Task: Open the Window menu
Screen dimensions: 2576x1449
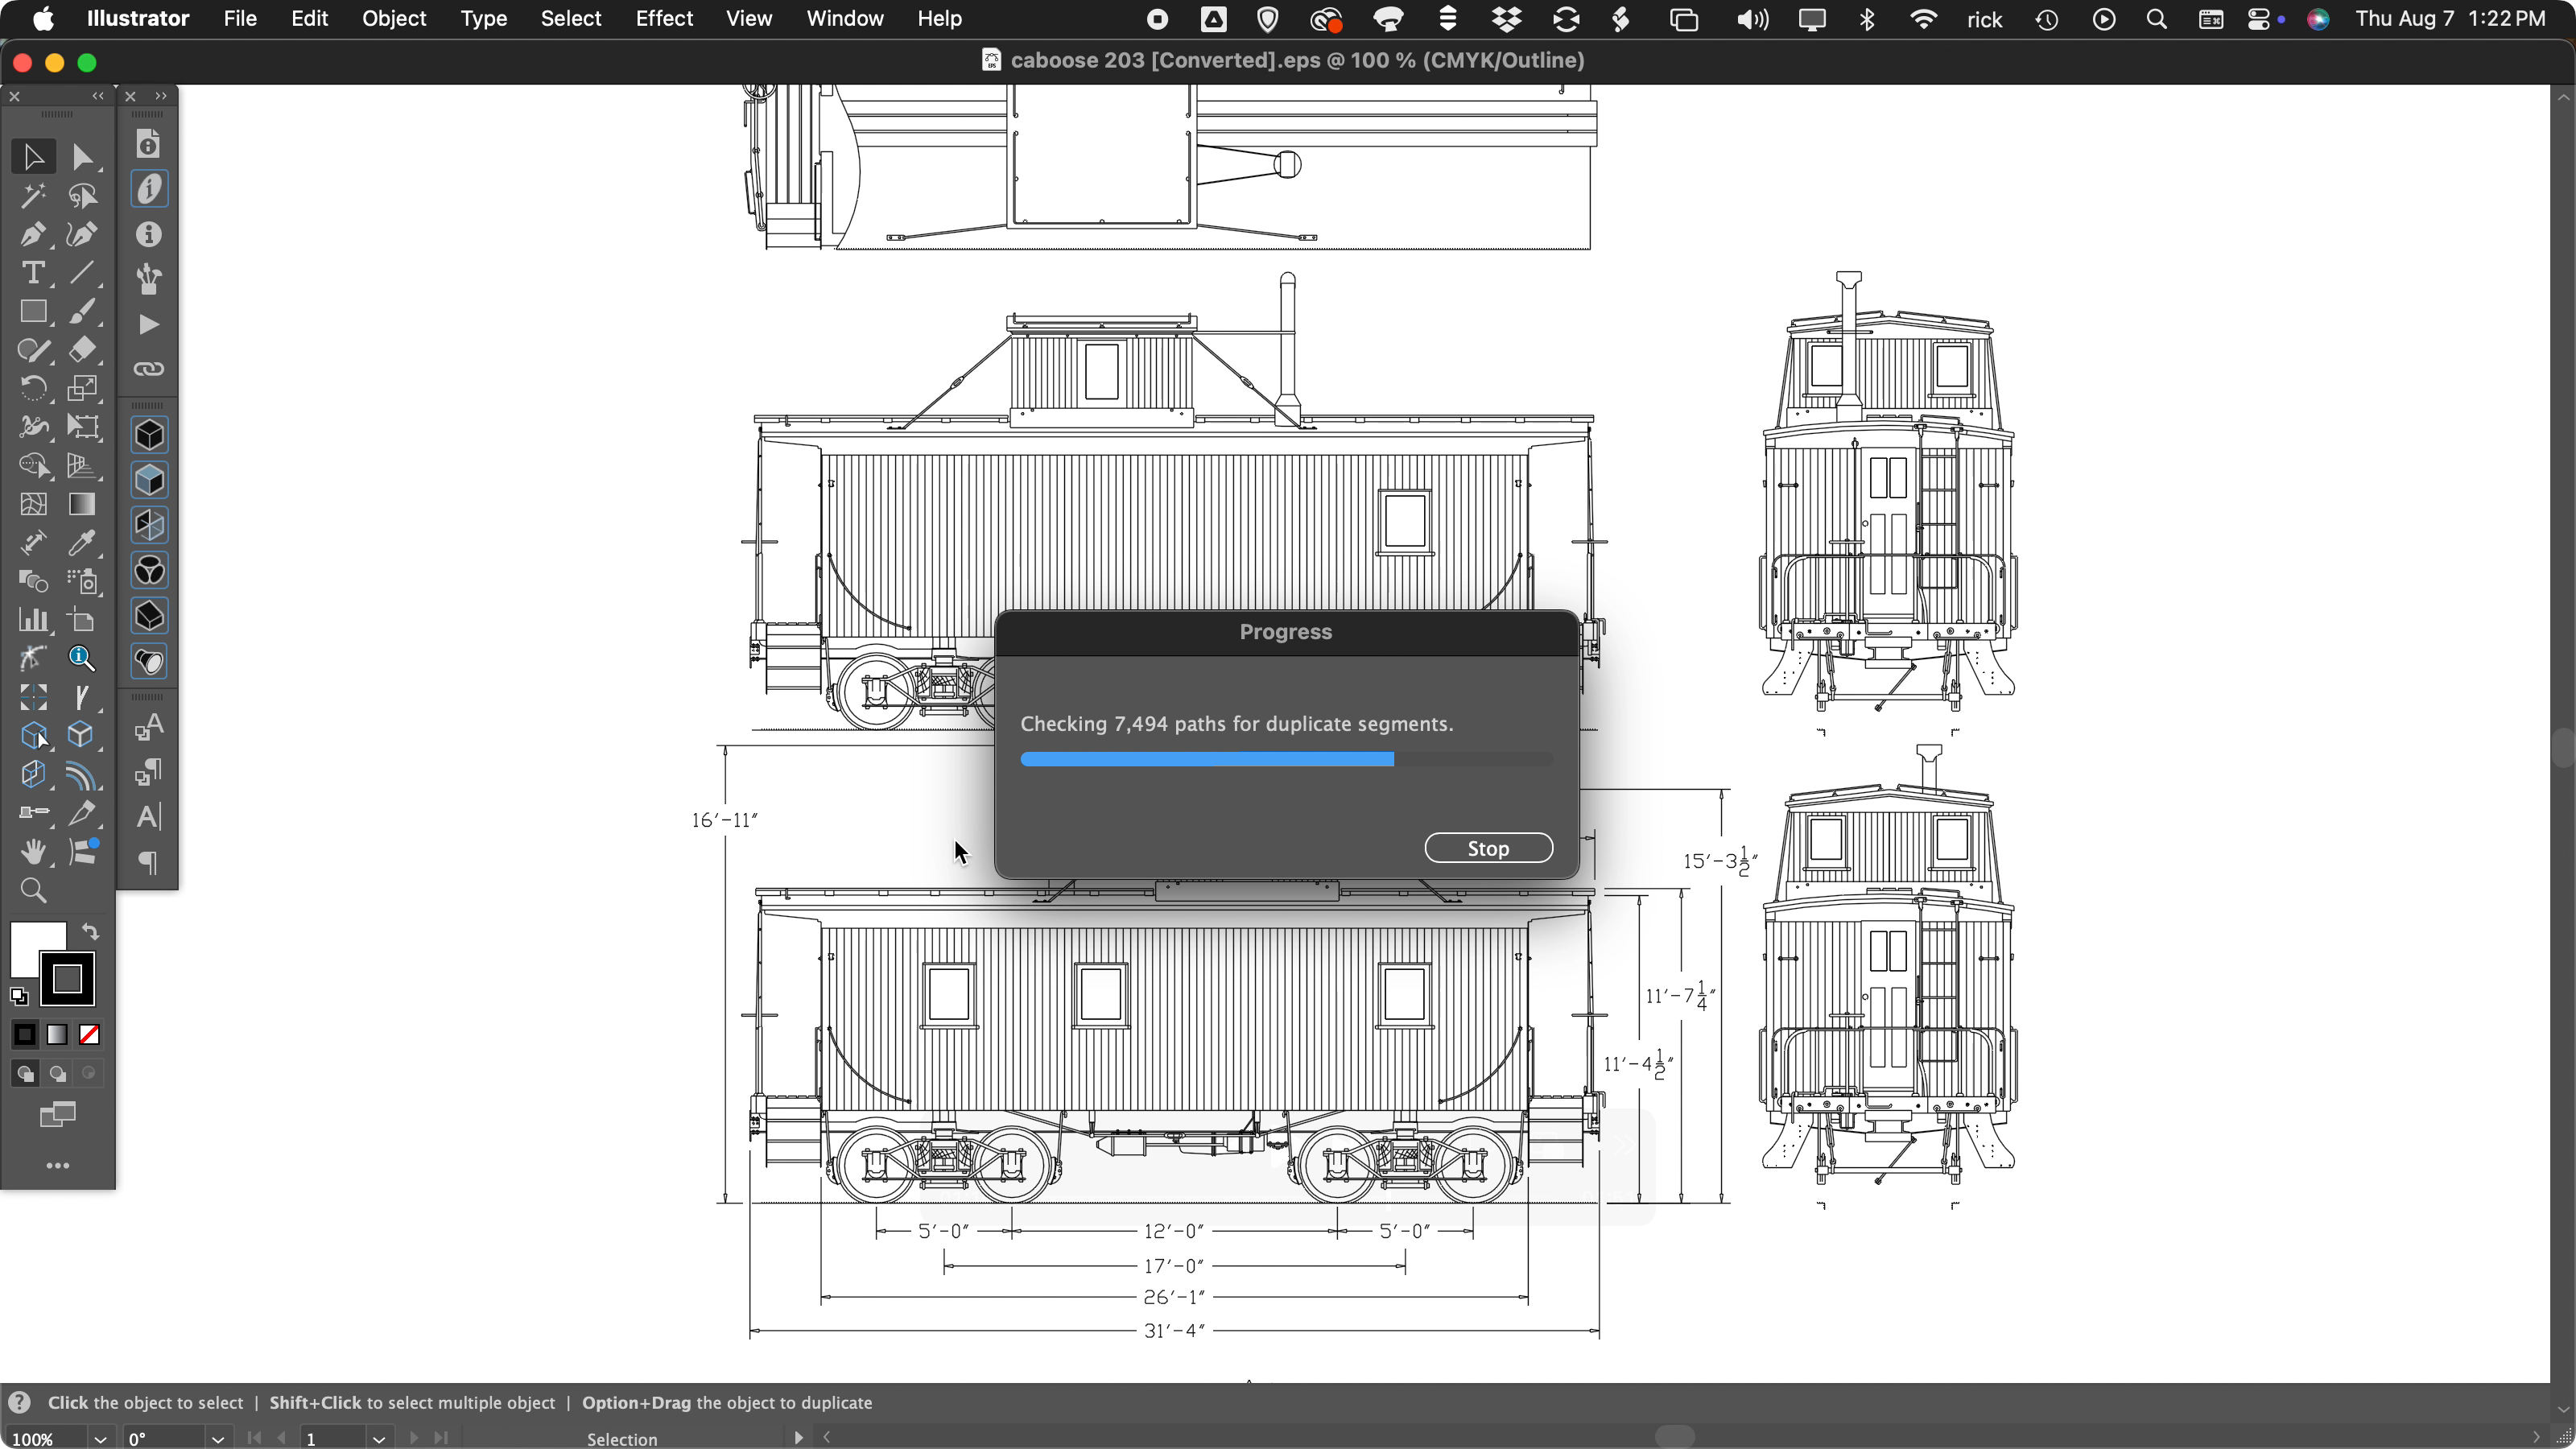Action: (x=845, y=19)
